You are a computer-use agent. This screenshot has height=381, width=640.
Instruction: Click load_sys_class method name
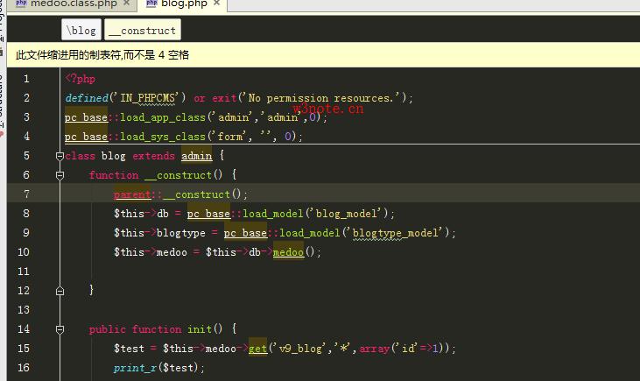[x=163, y=137]
